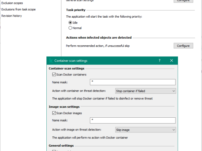Close the Container scan settings dialog
Viewport: 202px width, 151px height.
tap(171, 60)
